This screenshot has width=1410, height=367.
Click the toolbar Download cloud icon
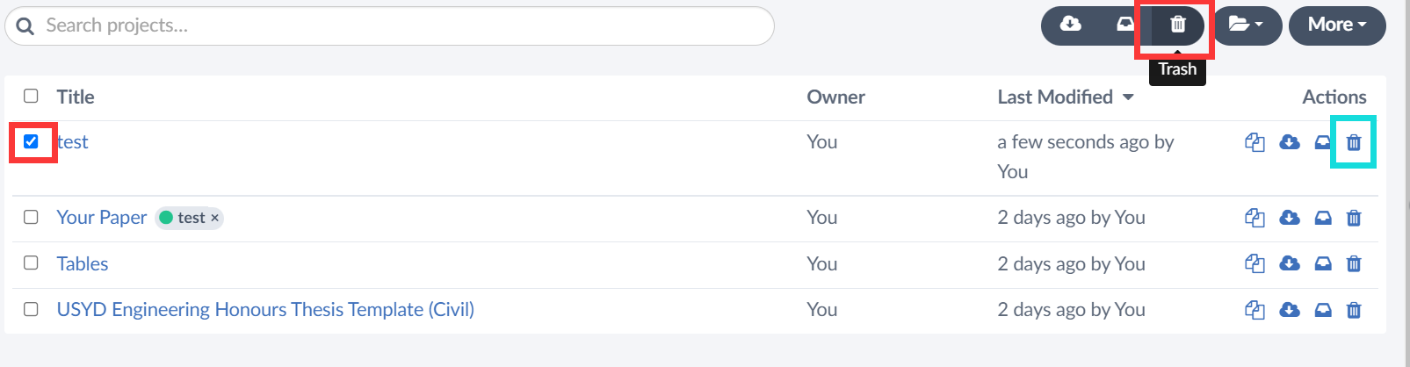click(x=1070, y=25)
